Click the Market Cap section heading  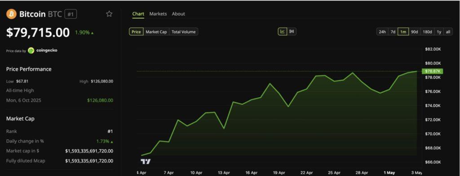click(20, 119)
